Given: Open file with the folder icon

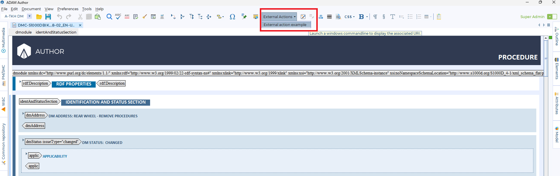Looking at the screenshot, I should coord(39,17).
